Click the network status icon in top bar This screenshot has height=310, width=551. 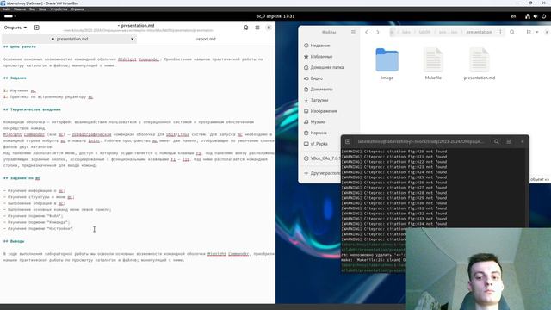coord(528,16)
